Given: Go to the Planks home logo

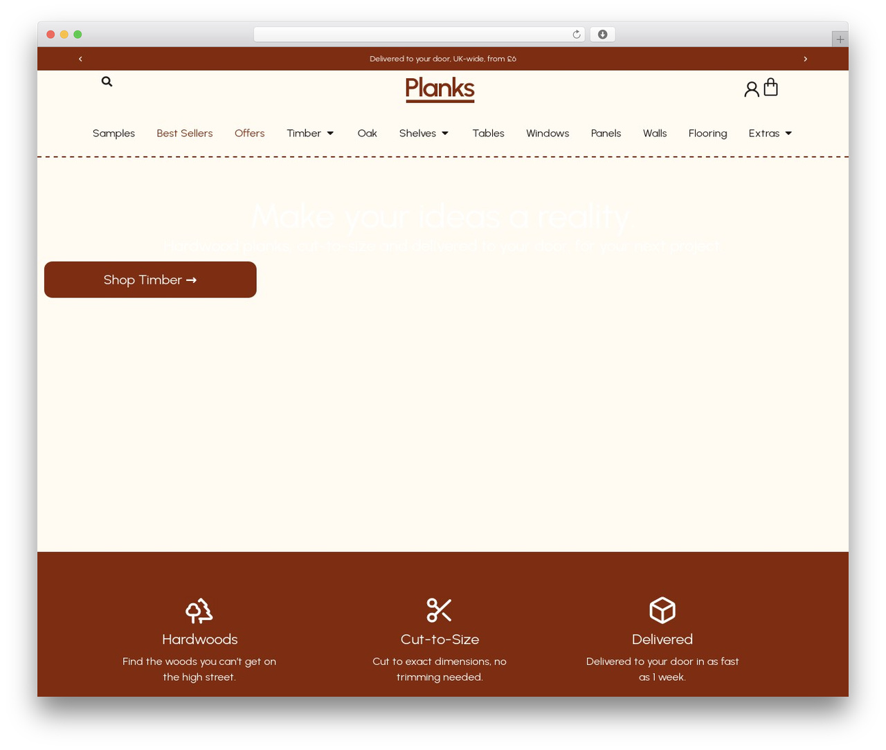Looking at the screenshot, I should point(440,89).
